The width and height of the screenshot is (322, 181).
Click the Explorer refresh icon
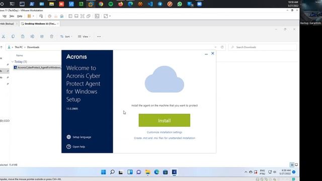(x=222, y=47)
